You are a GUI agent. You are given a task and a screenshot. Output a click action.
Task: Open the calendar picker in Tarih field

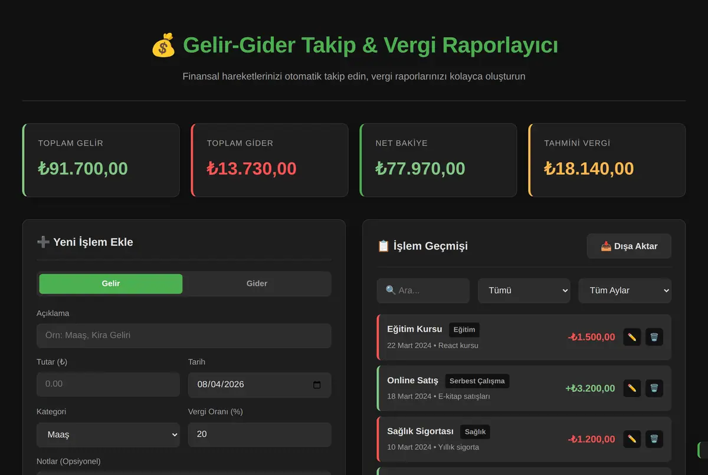pyautogui.click(x=317, y=385)
